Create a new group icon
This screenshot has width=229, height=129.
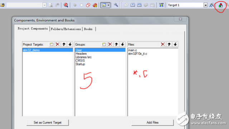(104, 44)
